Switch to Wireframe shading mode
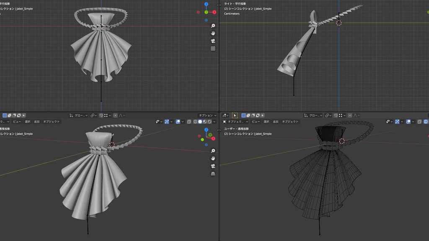 click(195, 121)
